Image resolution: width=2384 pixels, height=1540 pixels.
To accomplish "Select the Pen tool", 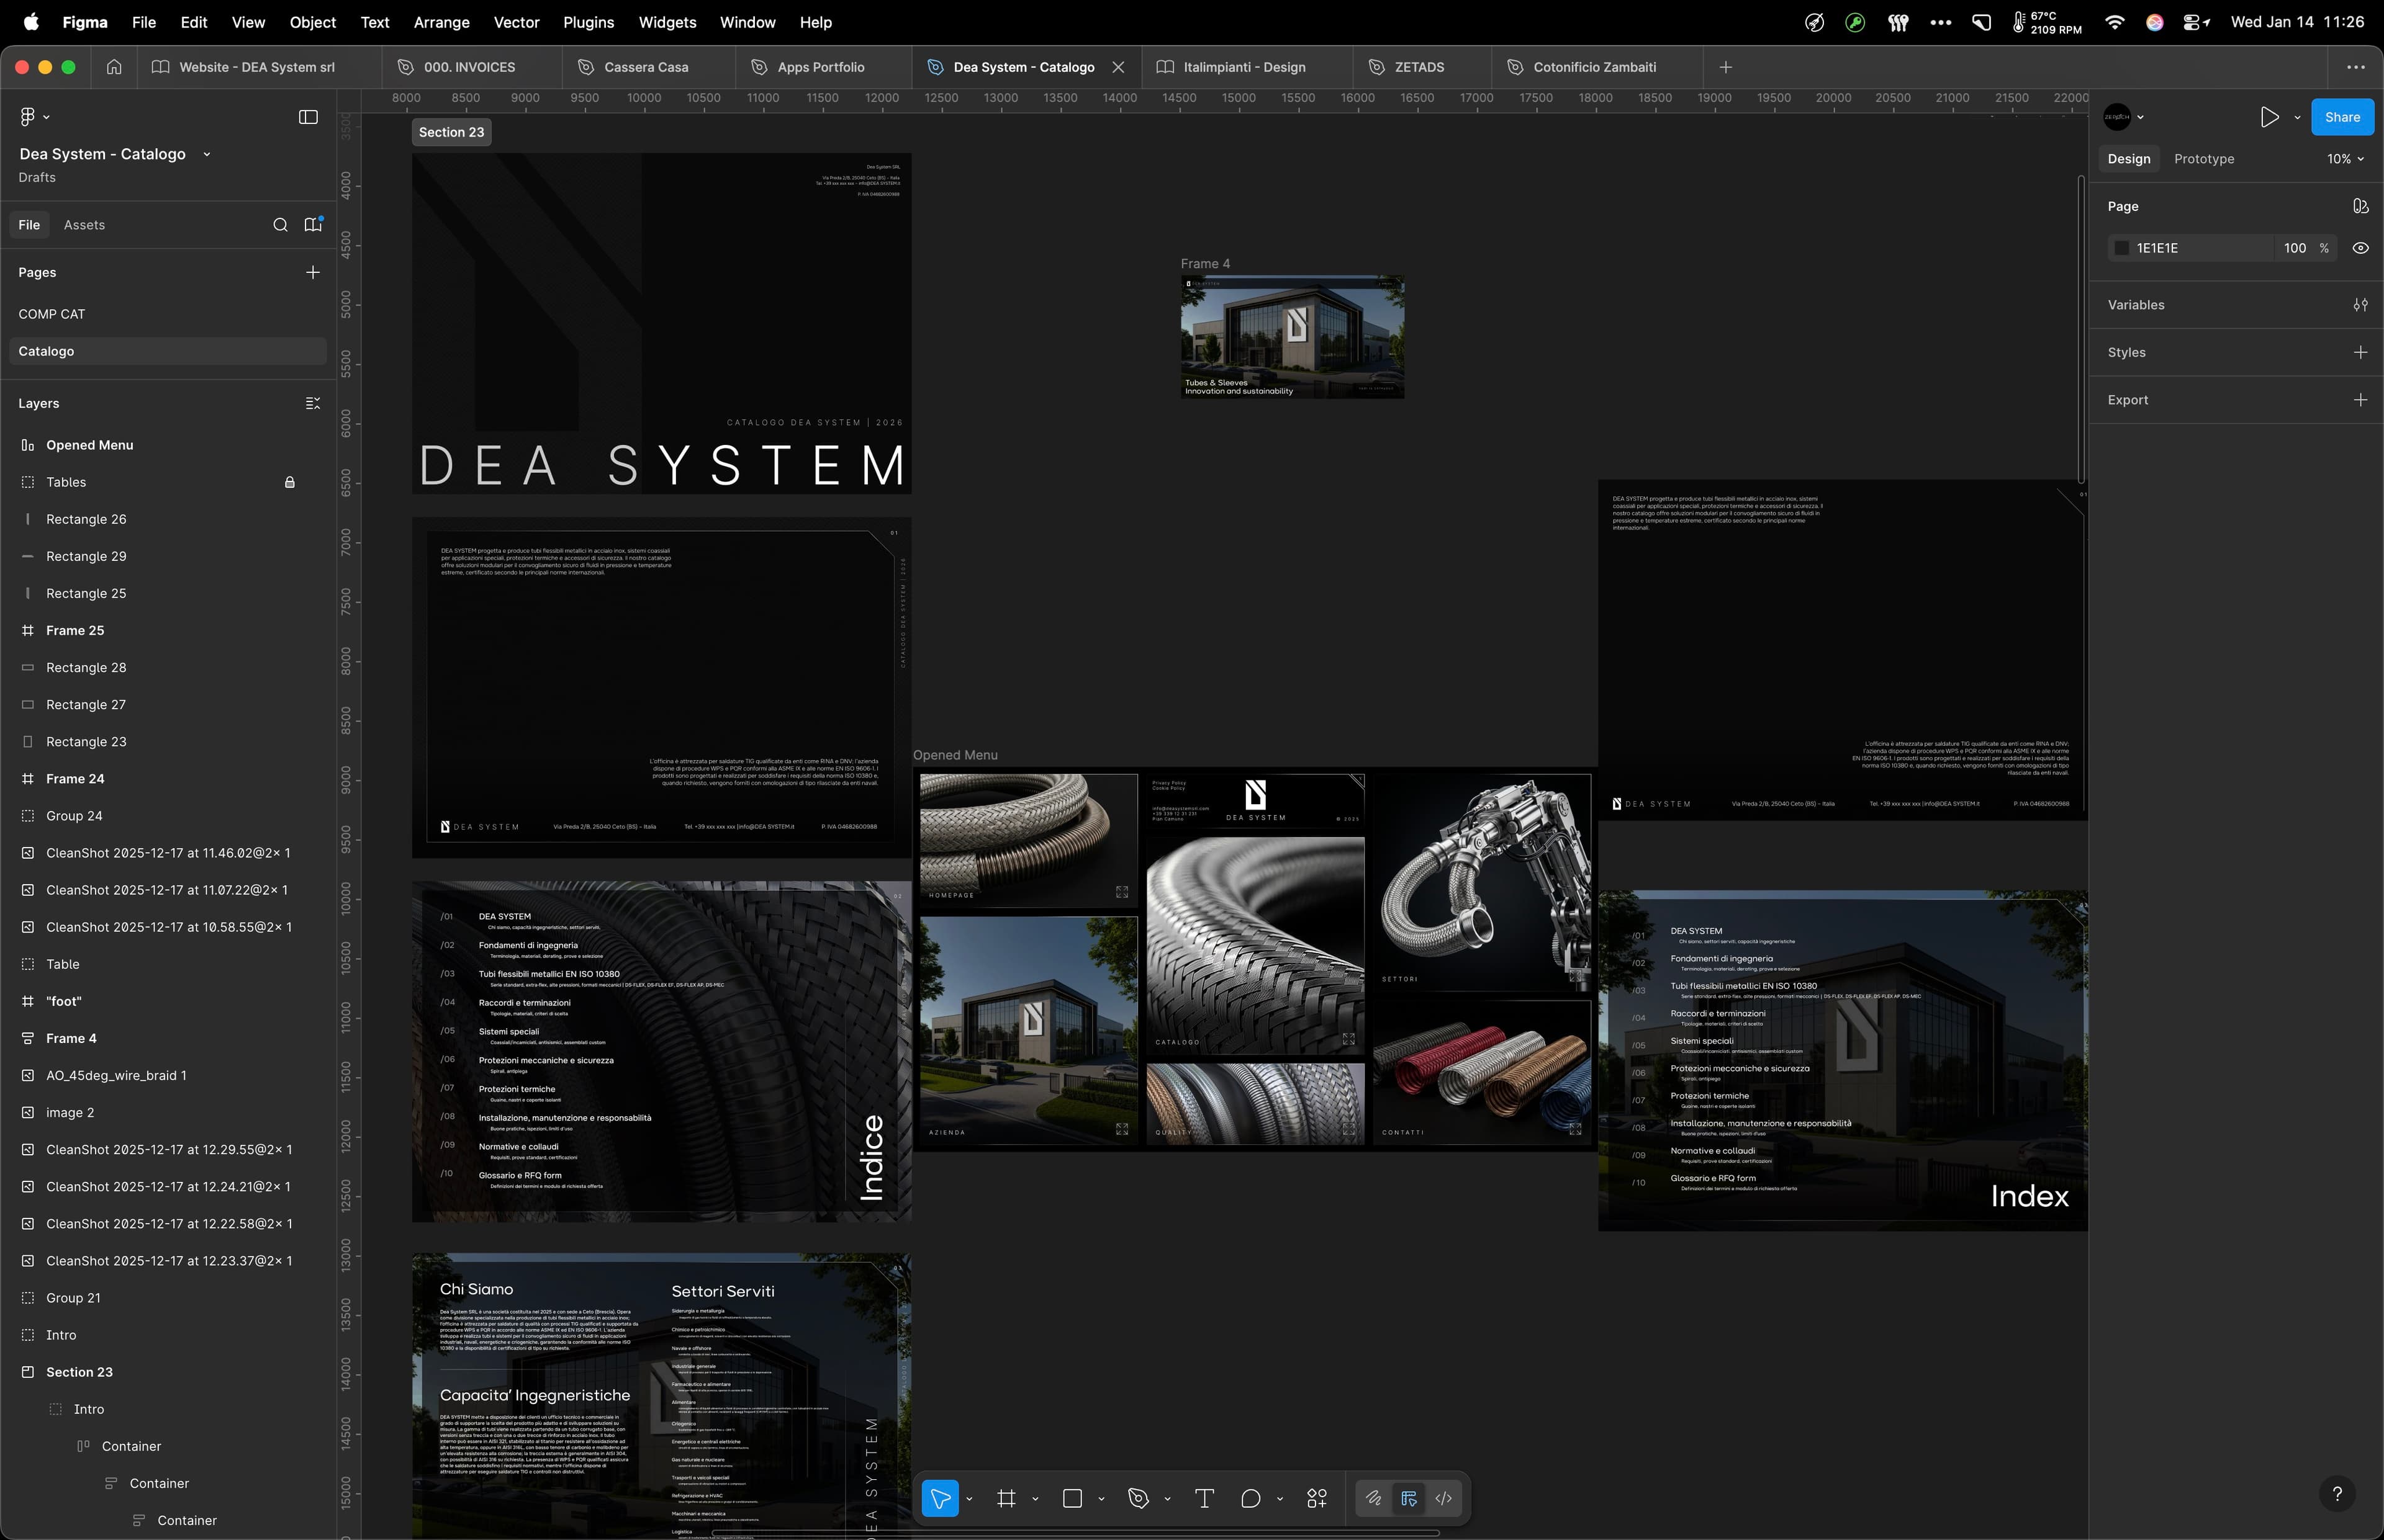I will click(1139, 1498).
